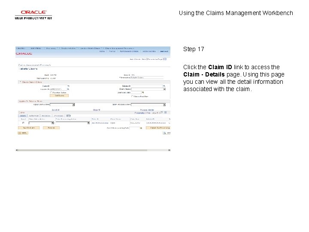Open calendar icon next to Claim Due Date
The width and height of the screenshot is (309, 232).
(x=143, y=92)
